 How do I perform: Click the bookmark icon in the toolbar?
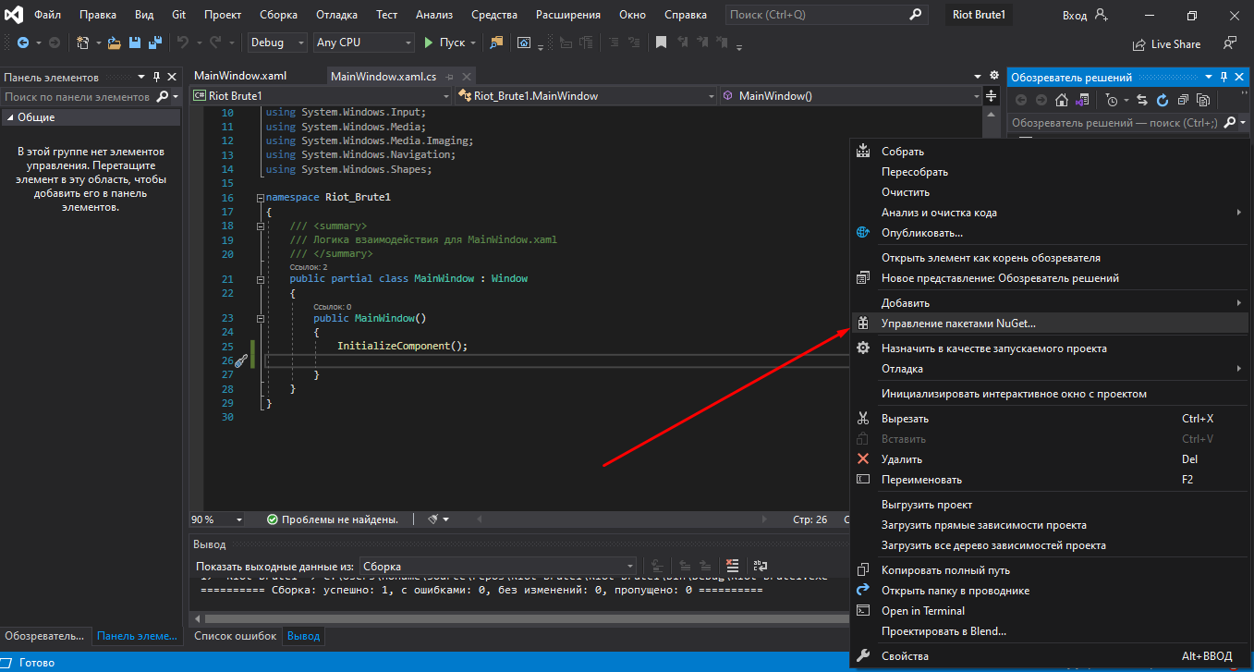[x=661, y=43]
